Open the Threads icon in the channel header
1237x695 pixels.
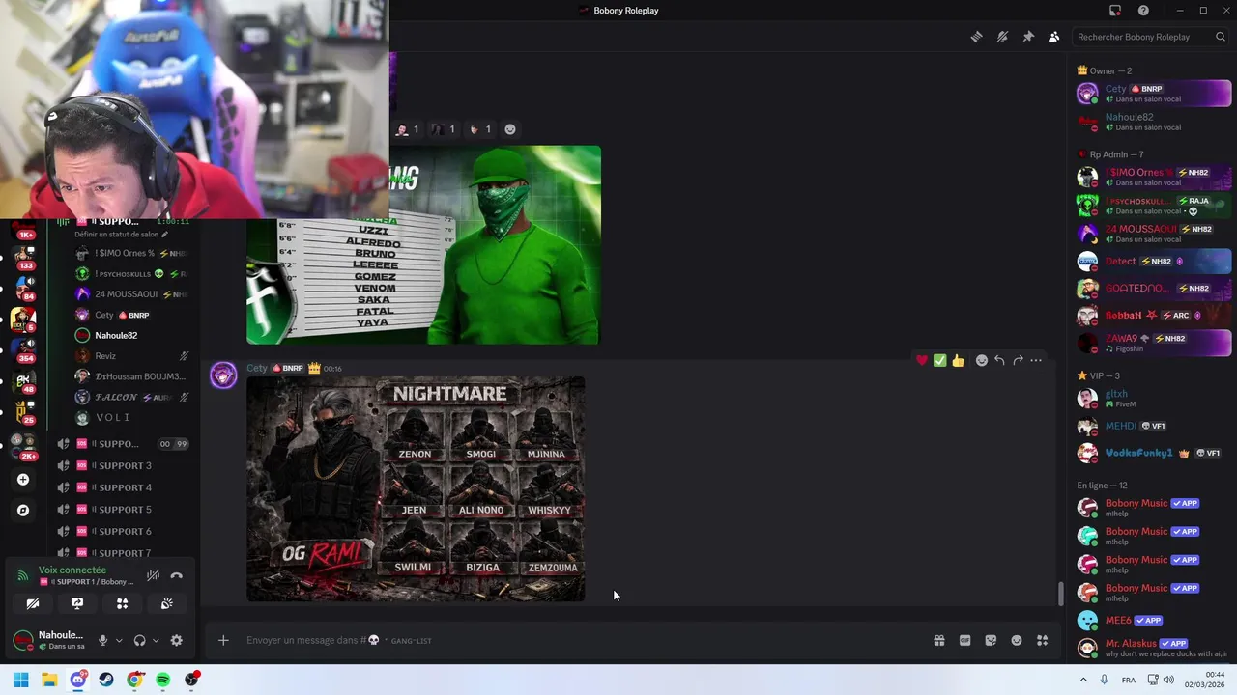977,37
